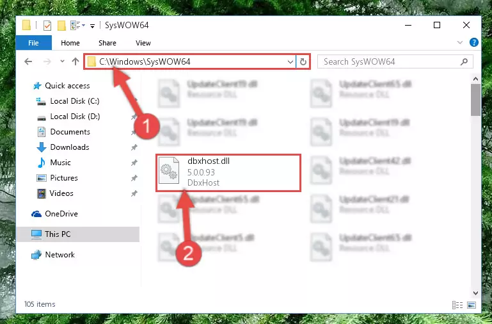Unpin Pictures using its pin icon
Screen dimensions: 492x324
coord(134,178)
